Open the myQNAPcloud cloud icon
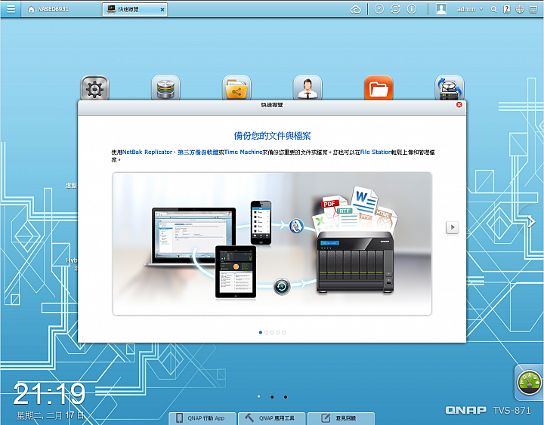This screenshot has height=425, width=544. click(356, 9)
